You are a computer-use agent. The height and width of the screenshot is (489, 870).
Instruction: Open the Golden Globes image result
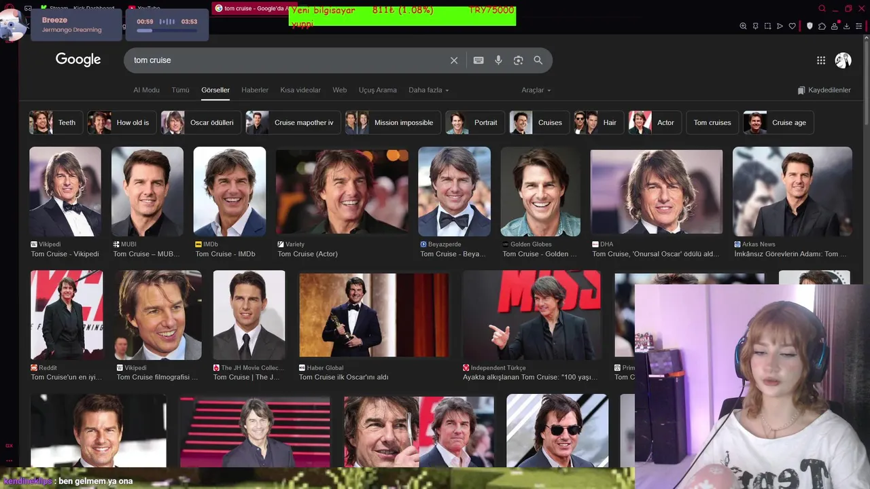541,192
